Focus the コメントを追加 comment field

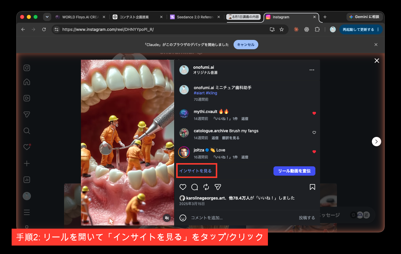tap(243, 218)
